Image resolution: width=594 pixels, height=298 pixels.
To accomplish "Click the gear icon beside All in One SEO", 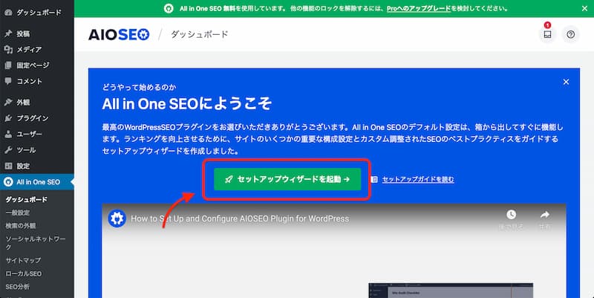I will (x=8, y=182).
